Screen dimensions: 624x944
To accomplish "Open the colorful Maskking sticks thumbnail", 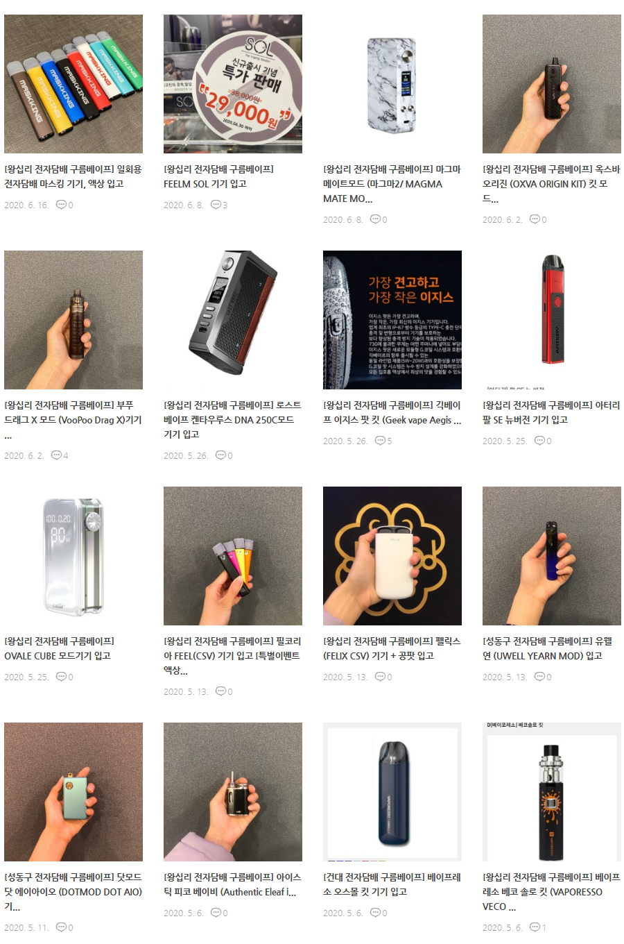I will (x=73, y=84).
